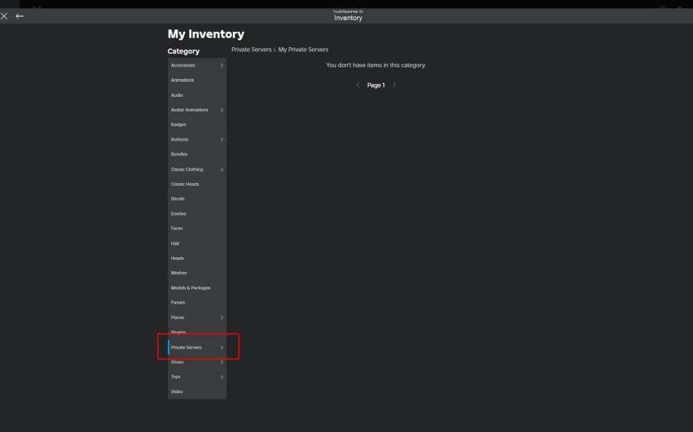The height and width of the screenshot is (432, 693).
Task: Open the Video category
Action: 176,391
